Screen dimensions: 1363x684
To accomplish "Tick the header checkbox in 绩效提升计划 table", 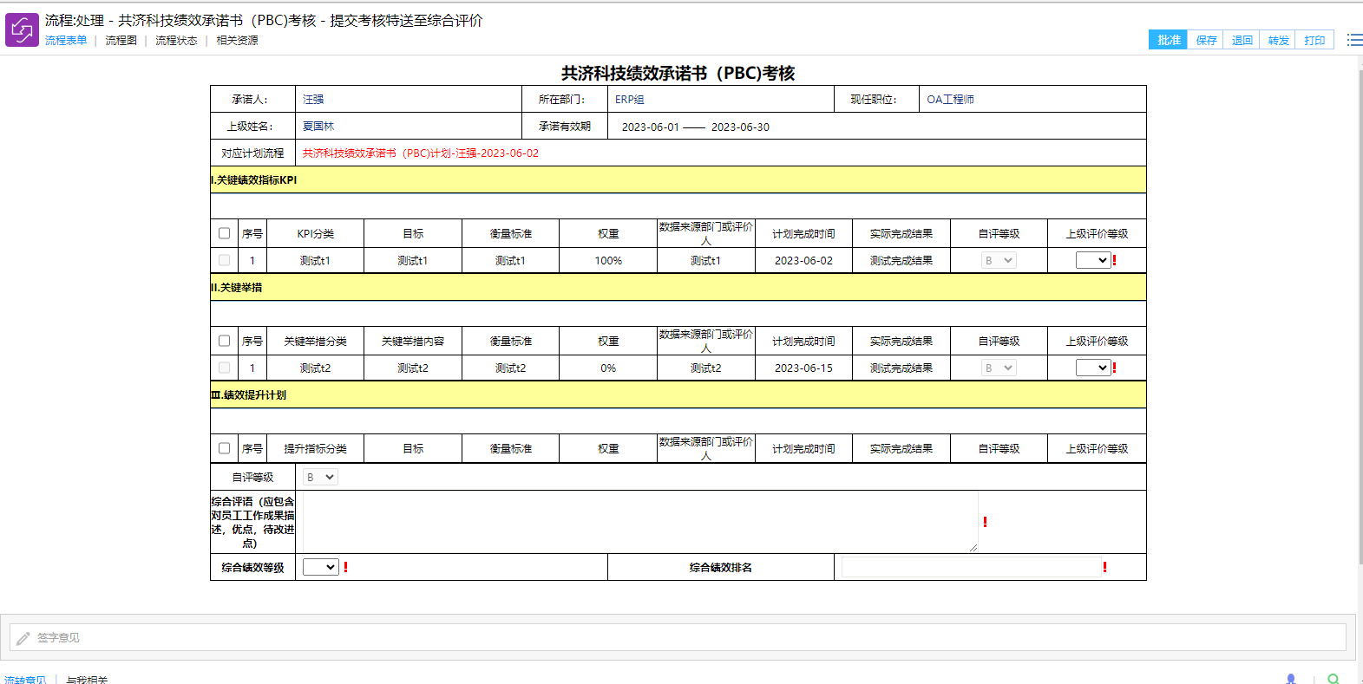I will point(225,448).
